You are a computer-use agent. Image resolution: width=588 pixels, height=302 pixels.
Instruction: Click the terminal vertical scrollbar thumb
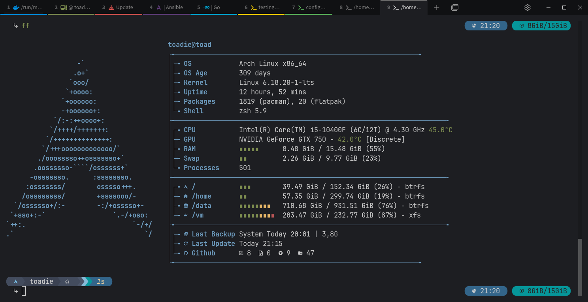point(580,266)
